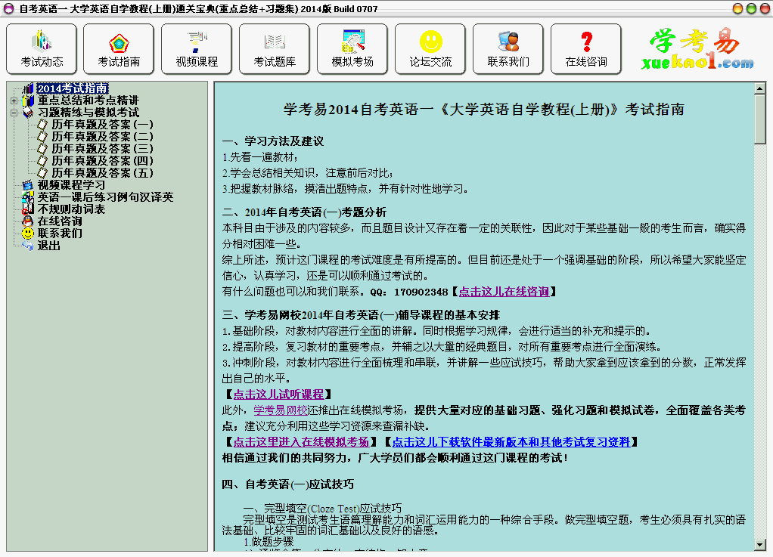Follow the 点击这儿在线咨询 link
The image size is (773, 557).
(504, 292)
